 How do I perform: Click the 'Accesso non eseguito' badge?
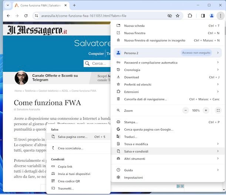pyautogui.click(x=196, y=53)
